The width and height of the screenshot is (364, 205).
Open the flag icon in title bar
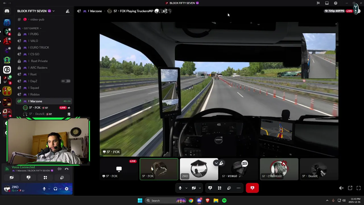coord(318,3)
